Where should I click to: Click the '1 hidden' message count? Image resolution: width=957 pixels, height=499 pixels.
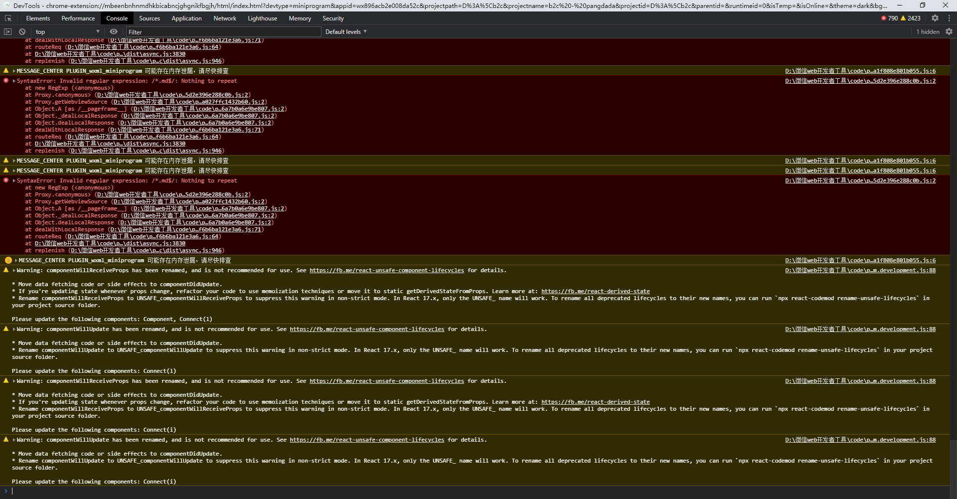[x=928, y=31]
